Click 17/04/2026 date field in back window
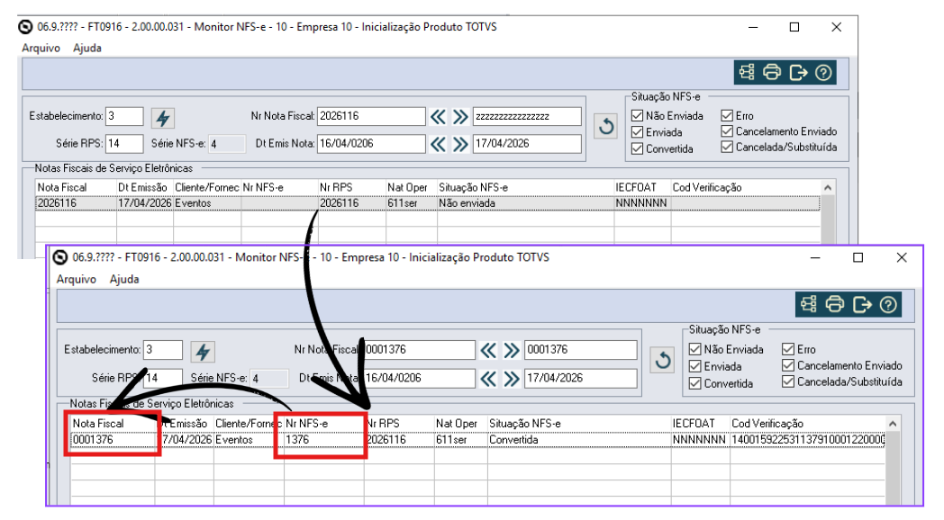The image size is (944, 520). [x=527, y=144]
